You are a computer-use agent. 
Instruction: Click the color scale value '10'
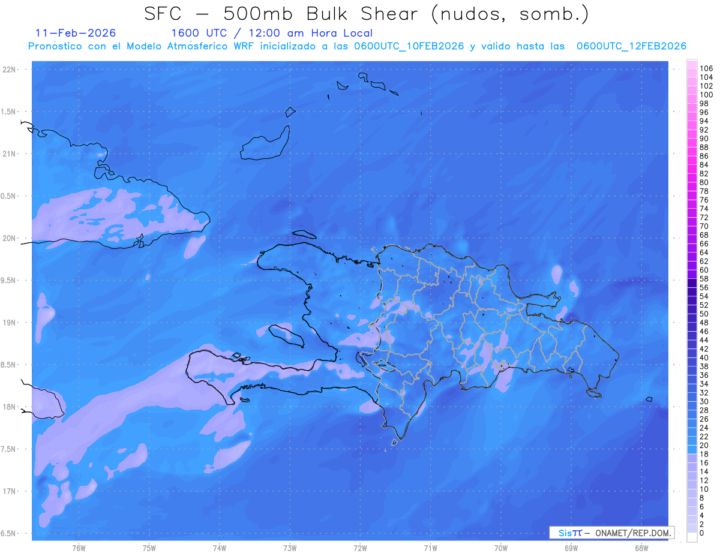click(x=704, y=489)
